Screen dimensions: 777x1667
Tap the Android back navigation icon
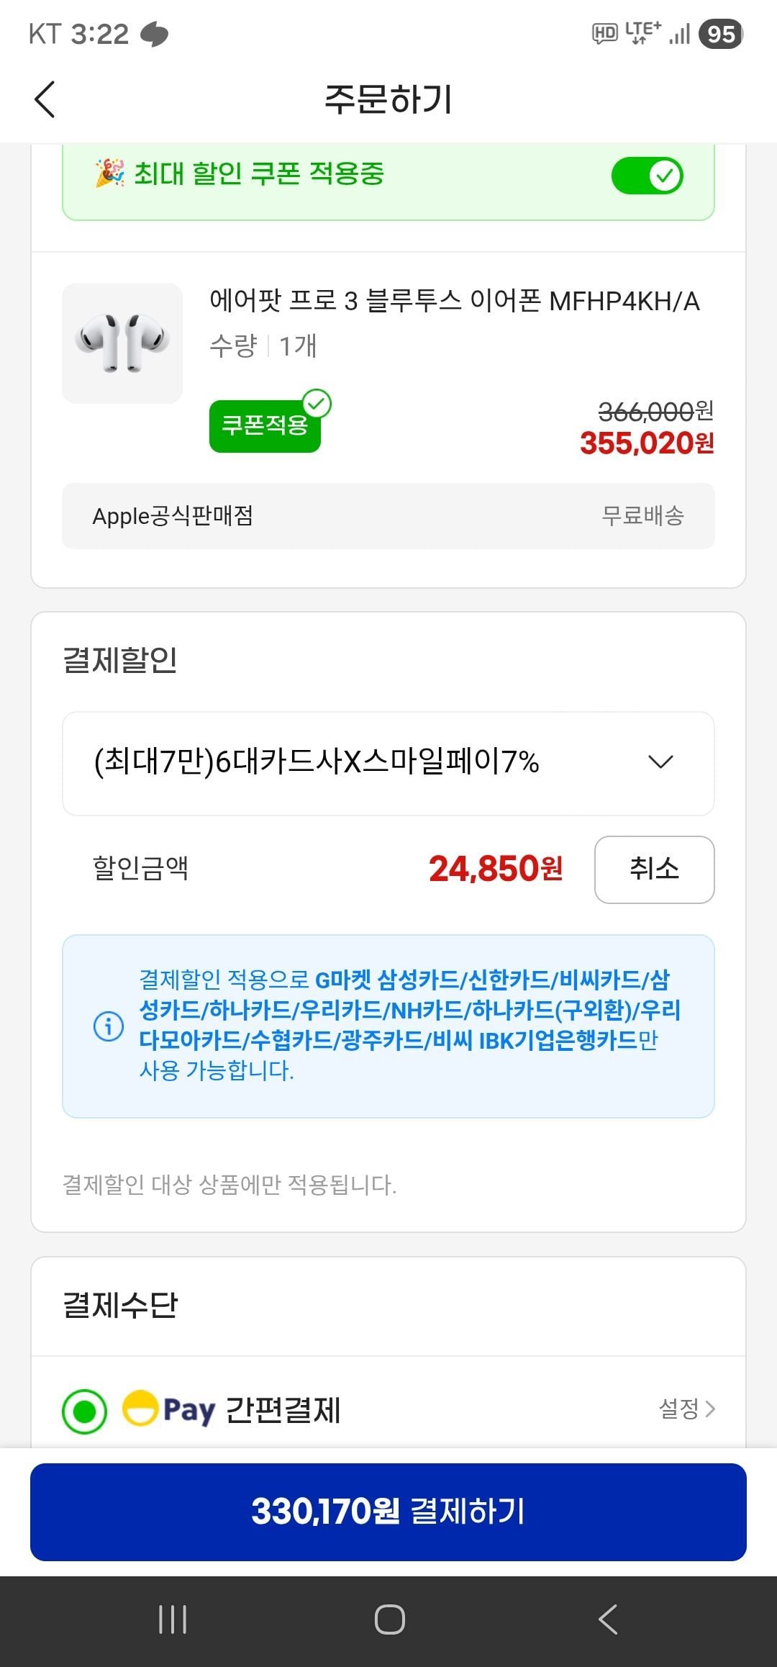pos(608,1619)
